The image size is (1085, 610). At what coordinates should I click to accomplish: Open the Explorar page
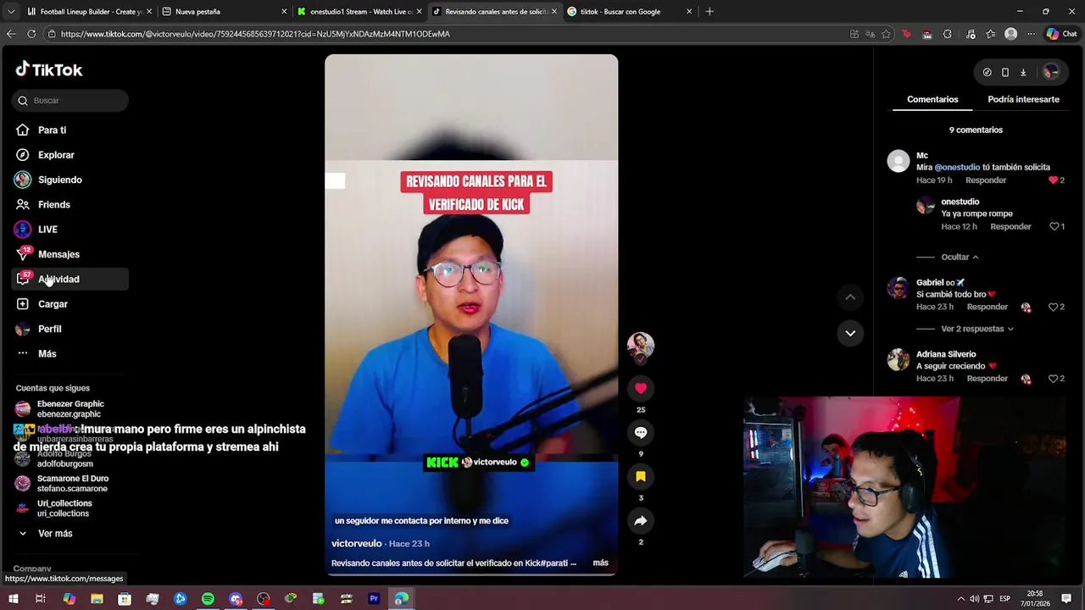[x=70, y=155]
